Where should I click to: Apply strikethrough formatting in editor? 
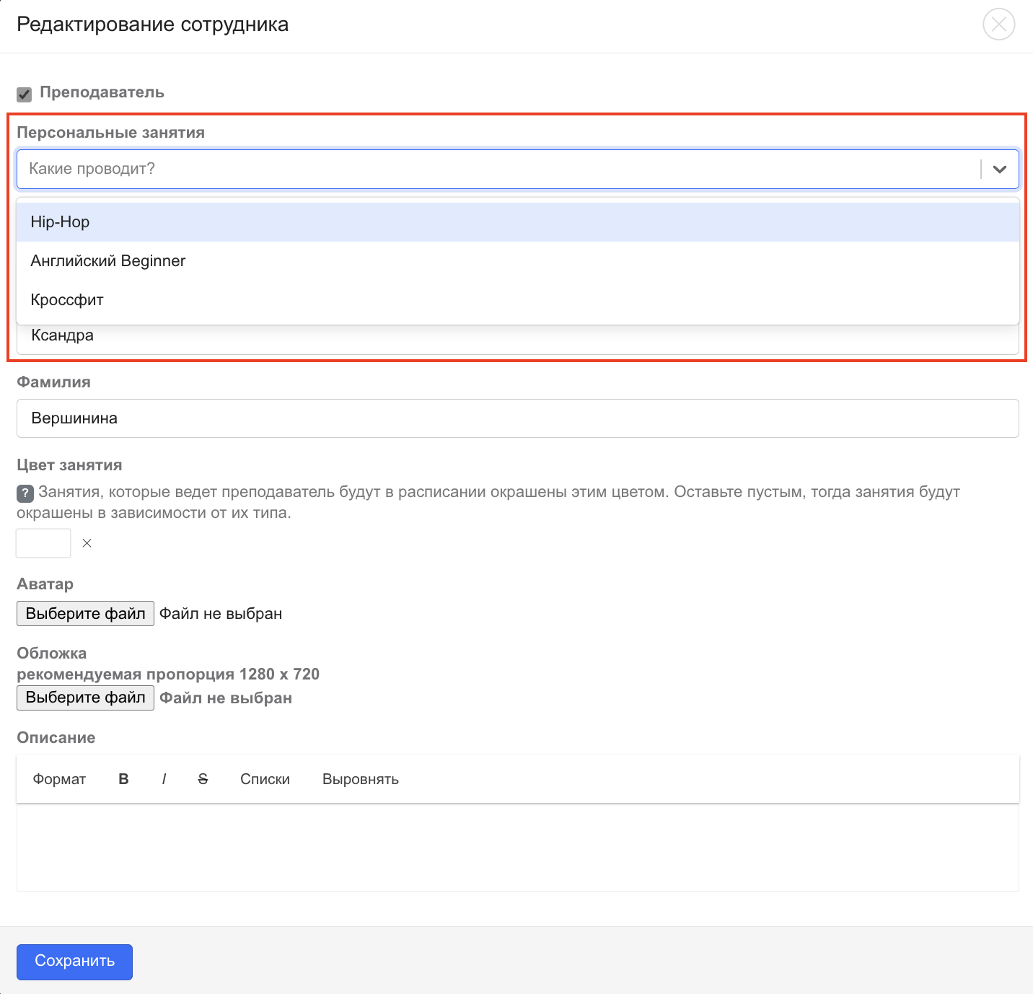tap(203, 780)
